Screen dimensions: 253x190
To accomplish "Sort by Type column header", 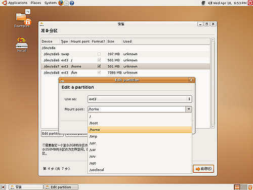I will (x=65, y=42).
